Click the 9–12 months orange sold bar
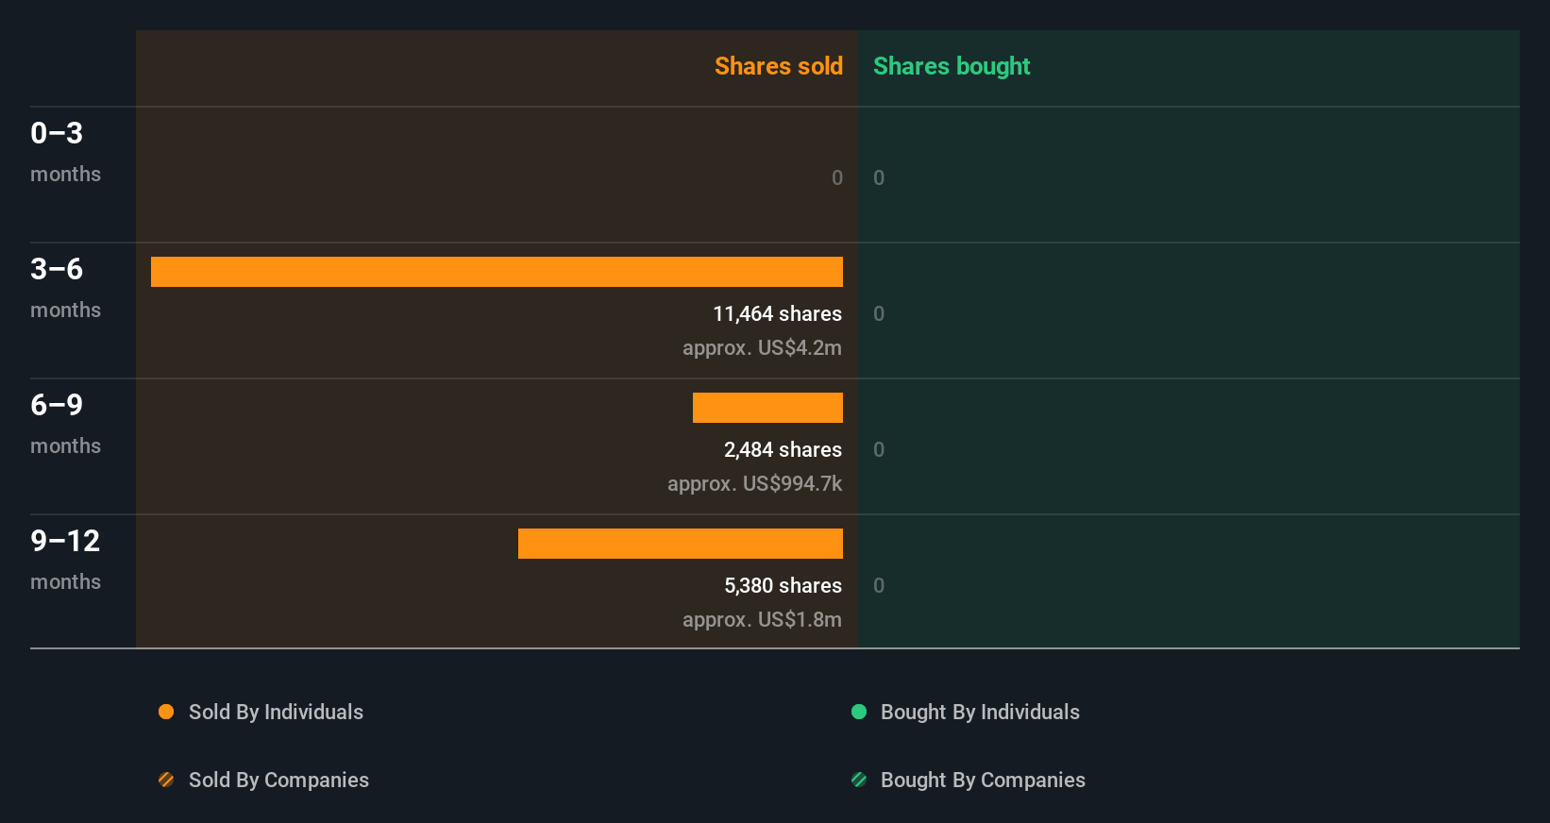The image size is (1550, 823). coord(681,544)
